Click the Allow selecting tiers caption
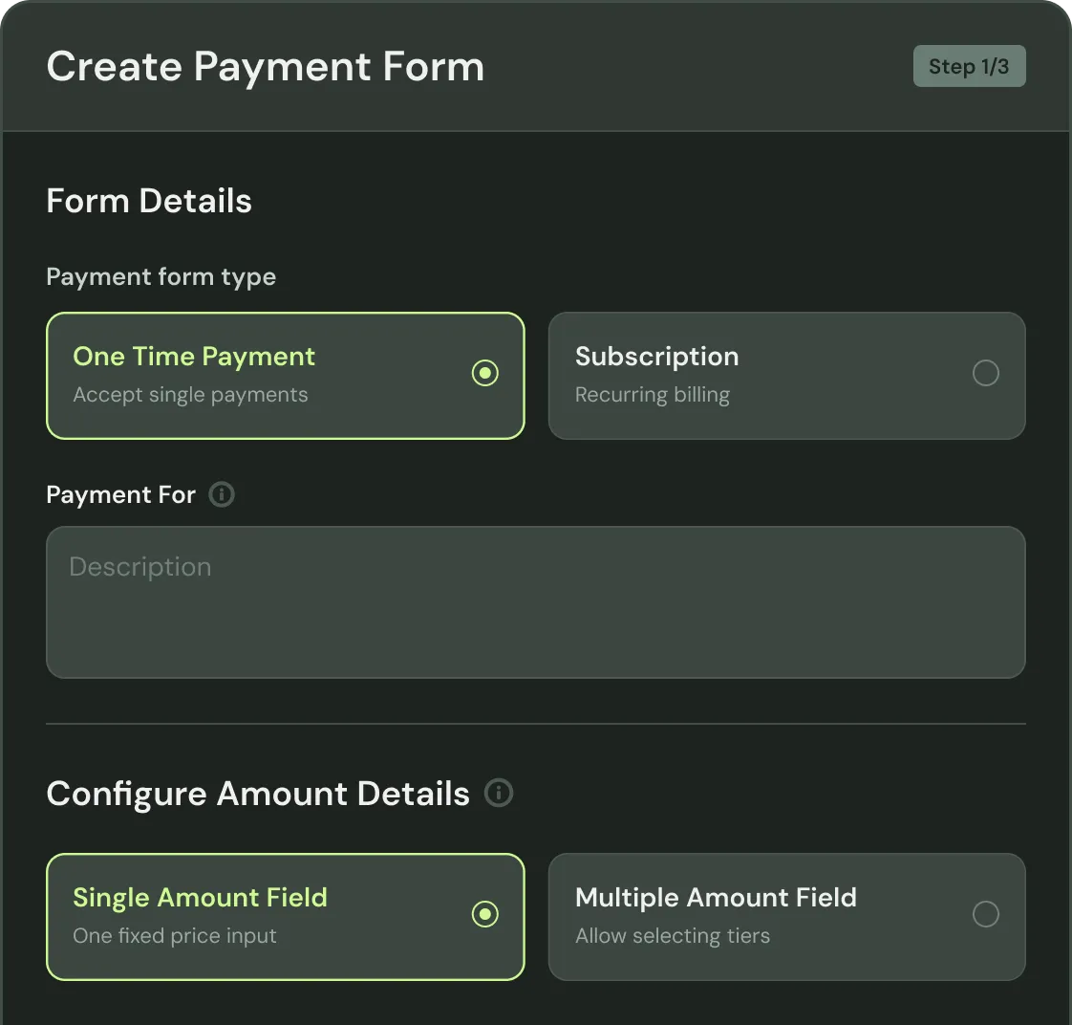Image resolution: width=1072 pixels, height=1025 pixels. [x=672, y=936]
